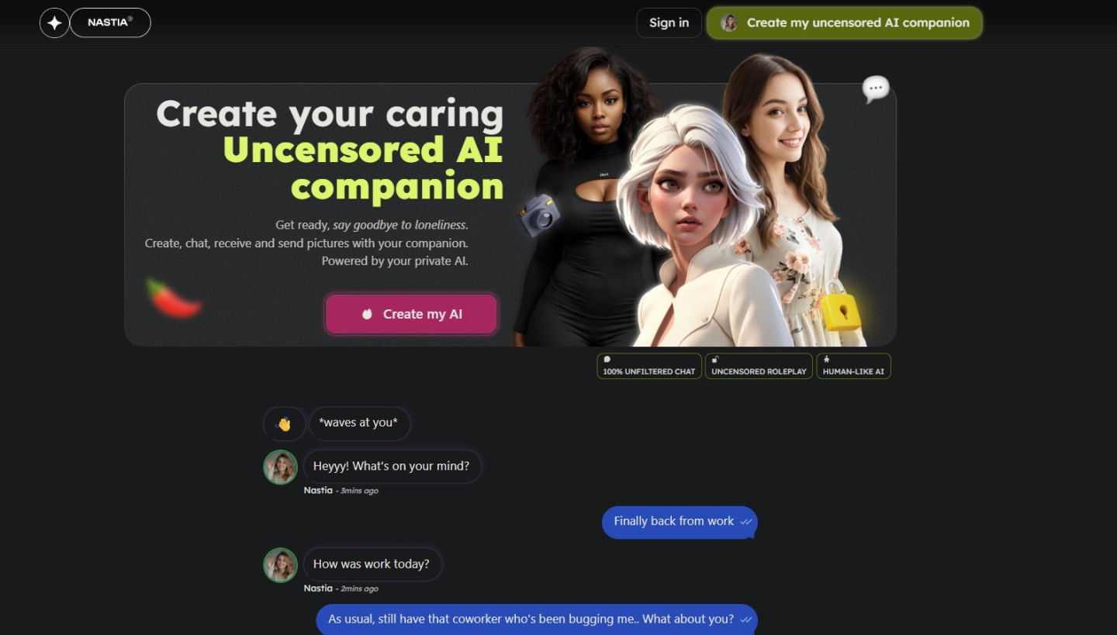
Task: Select Create my uncensored AI companion
Action: pos(845,22)
